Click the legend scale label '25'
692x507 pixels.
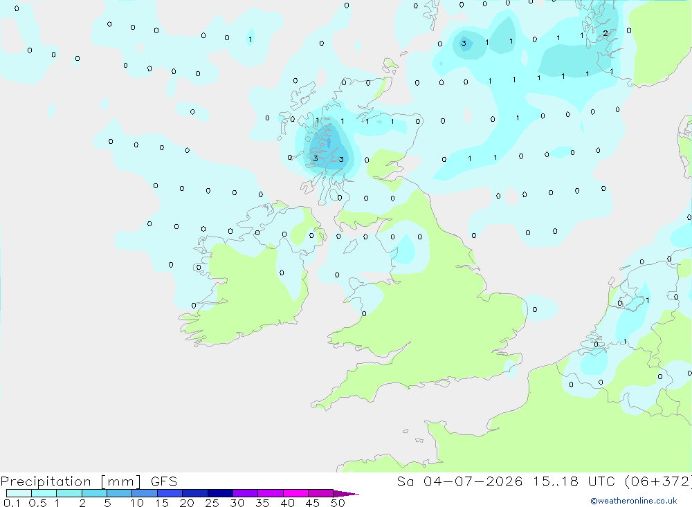(x=212, y=503)
